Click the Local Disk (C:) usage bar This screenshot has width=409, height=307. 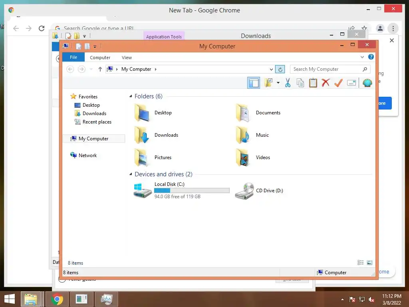pos(192,191)
